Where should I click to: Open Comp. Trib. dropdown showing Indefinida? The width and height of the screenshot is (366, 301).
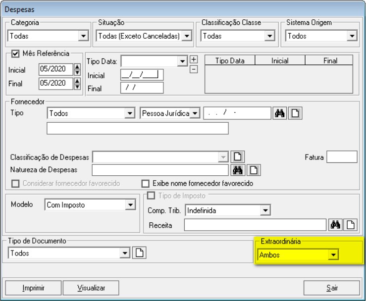click(265, 210)
